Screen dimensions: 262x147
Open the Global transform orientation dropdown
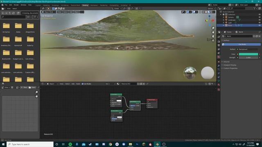click(x=116, y=9)
